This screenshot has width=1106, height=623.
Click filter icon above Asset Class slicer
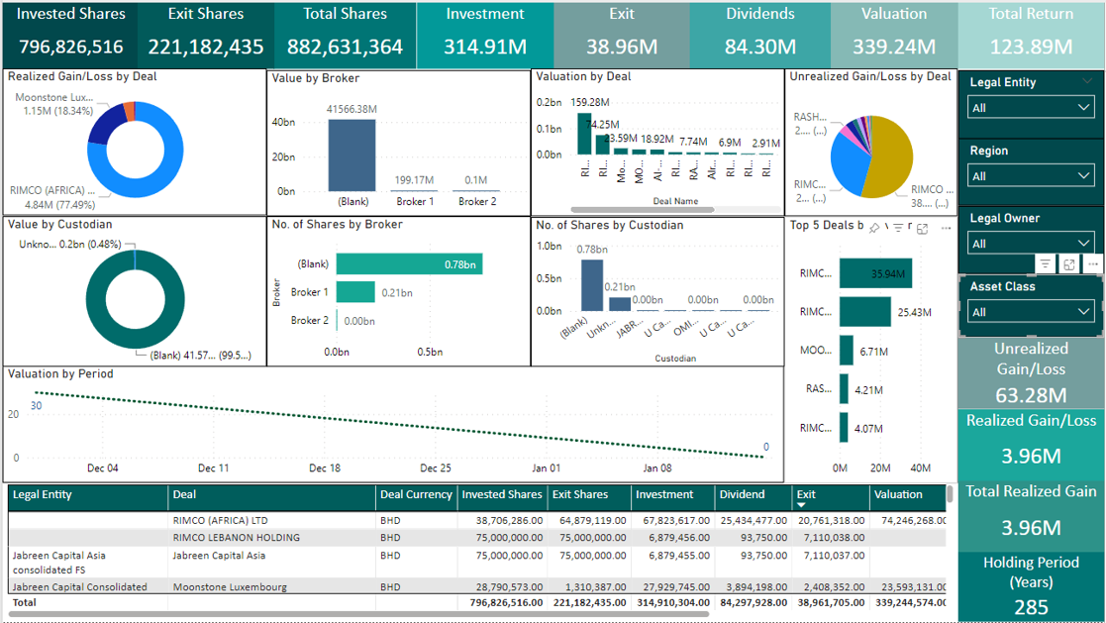(x=1045, y=264)
